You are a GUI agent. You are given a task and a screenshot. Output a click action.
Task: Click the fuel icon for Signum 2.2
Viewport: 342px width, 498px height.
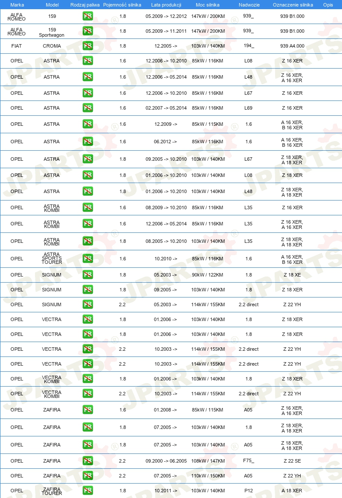pos(88,304)
